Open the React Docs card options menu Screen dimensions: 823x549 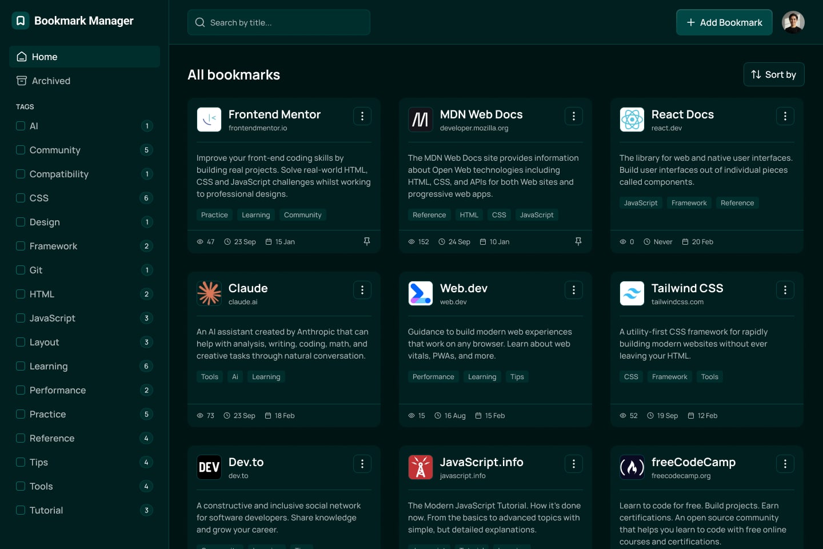(785, 116)
